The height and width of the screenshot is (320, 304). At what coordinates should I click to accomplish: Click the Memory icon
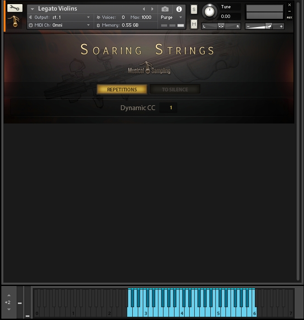tap(98, 25)
